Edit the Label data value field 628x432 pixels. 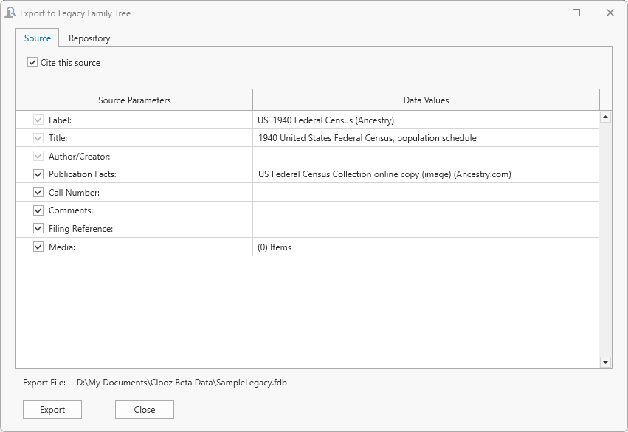coord(425,120)
